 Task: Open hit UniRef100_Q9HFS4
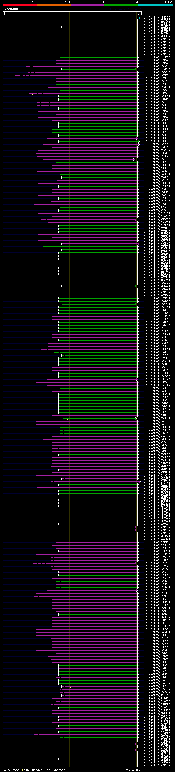point(157,427)
